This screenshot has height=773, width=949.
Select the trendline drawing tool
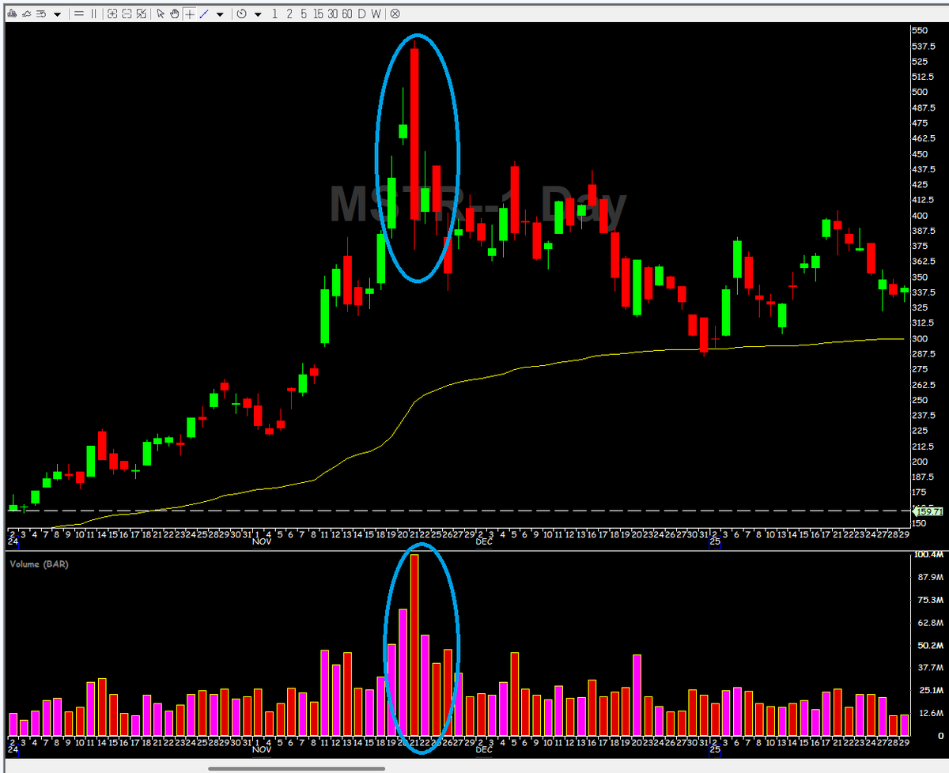coord(203,13)
